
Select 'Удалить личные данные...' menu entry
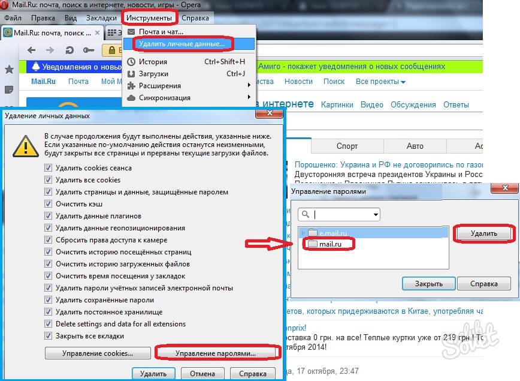(181, 44)
